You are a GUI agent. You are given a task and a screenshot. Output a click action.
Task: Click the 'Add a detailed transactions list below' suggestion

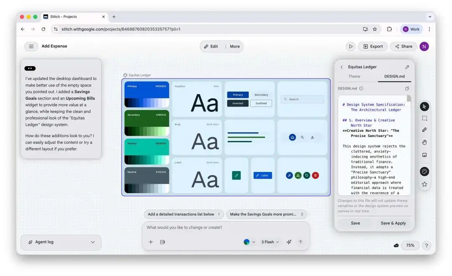coord(184,214)
